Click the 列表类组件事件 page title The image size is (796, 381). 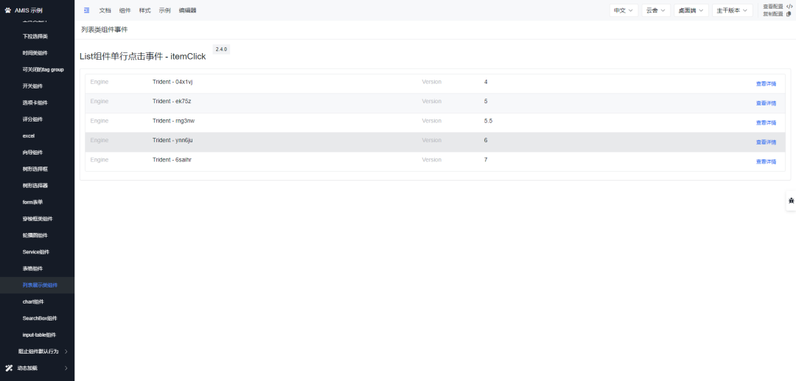105,29
